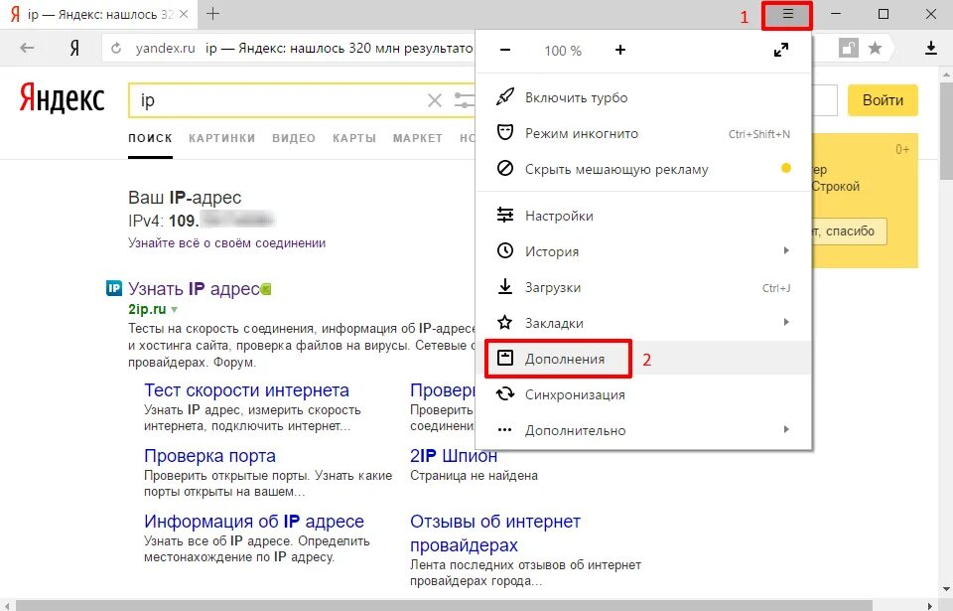953x611 pixels.
Task: Open the Дополнительно menu entry
Action: click(643, 430)
